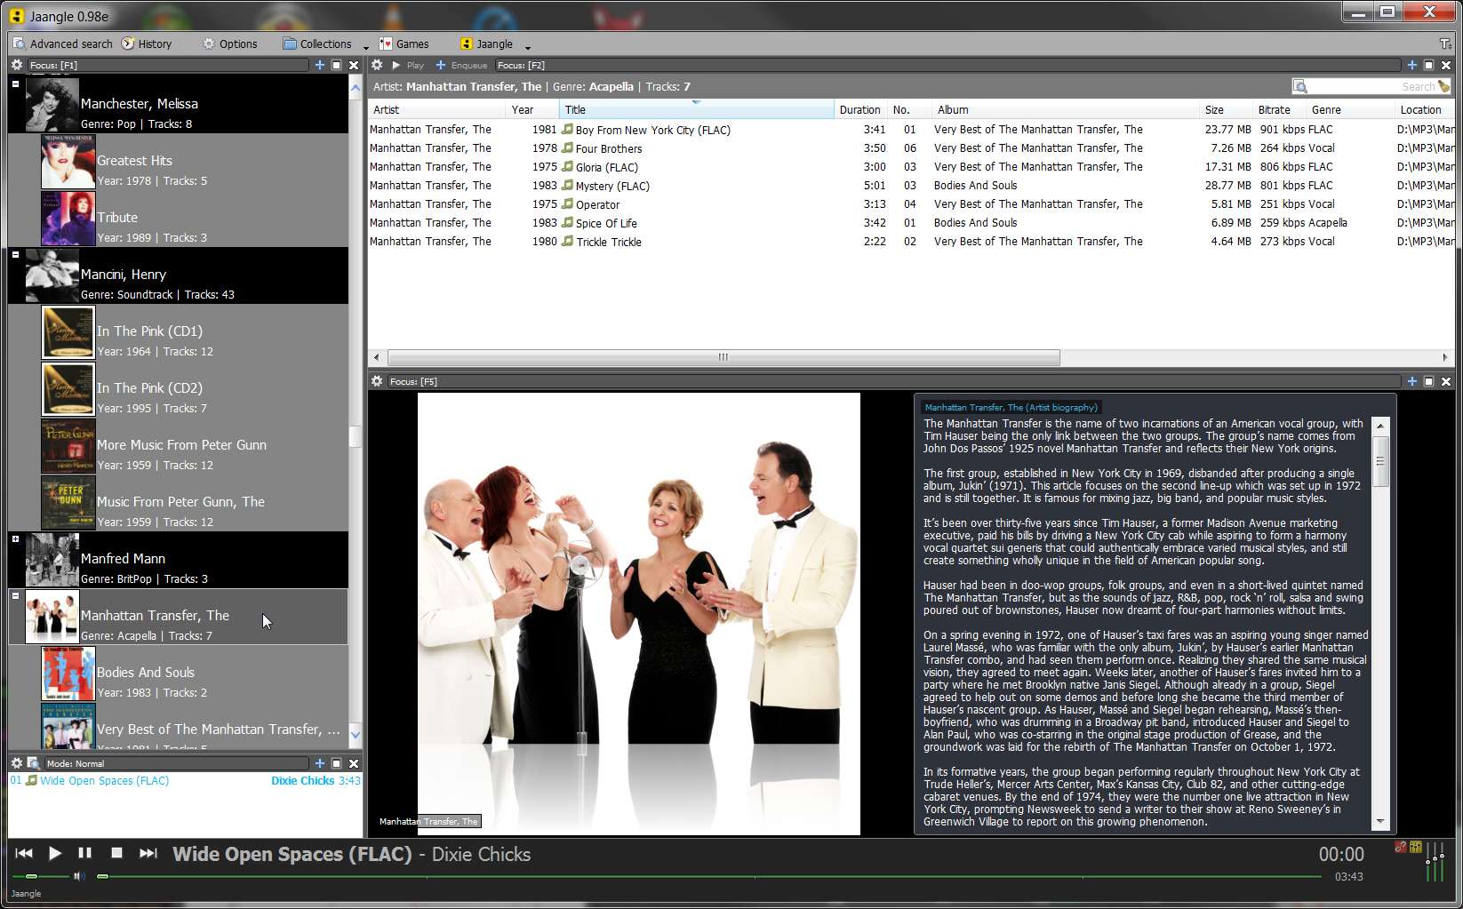Open the History menu item

[x=147, y=44]
